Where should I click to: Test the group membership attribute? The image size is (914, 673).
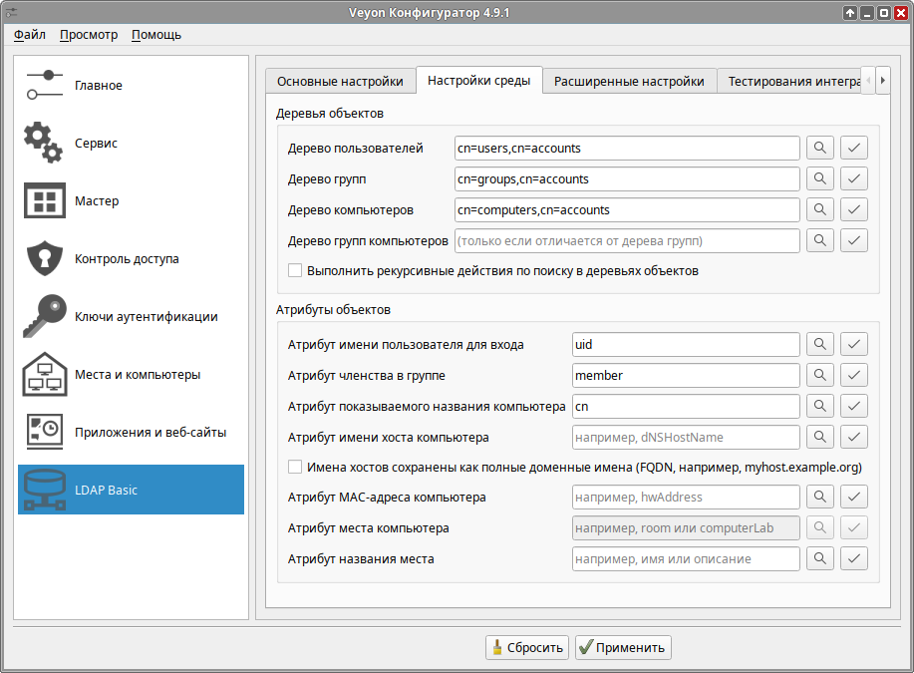point(853,376)
